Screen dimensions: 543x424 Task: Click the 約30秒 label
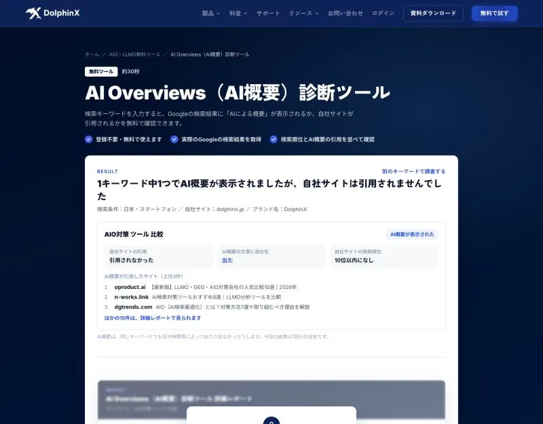click(130, 71)
